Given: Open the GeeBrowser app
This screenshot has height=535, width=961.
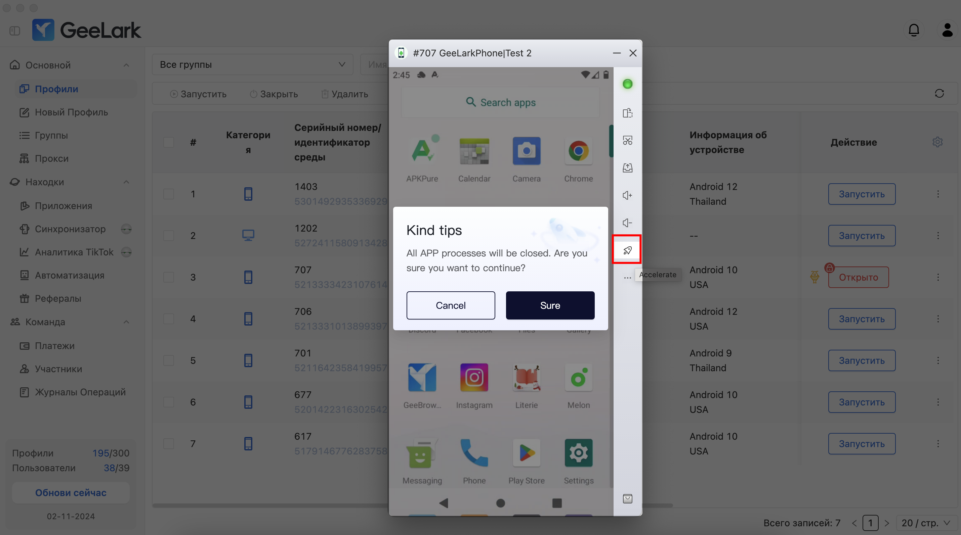Looking at the screenshot, I should pos(422,386).
